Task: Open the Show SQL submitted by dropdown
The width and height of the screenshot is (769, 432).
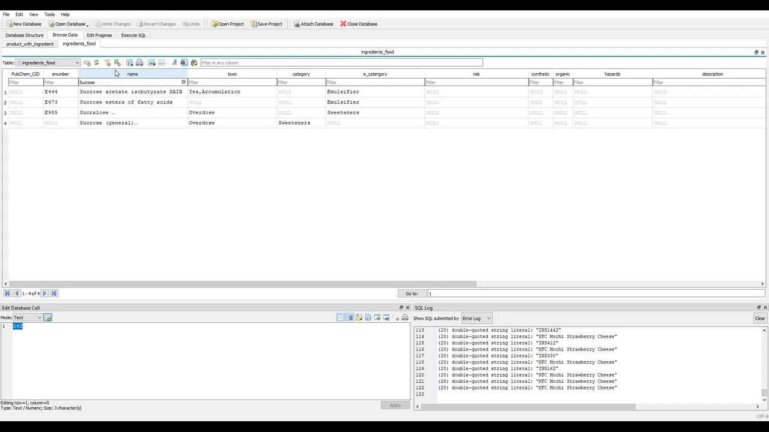Action: 476,318
